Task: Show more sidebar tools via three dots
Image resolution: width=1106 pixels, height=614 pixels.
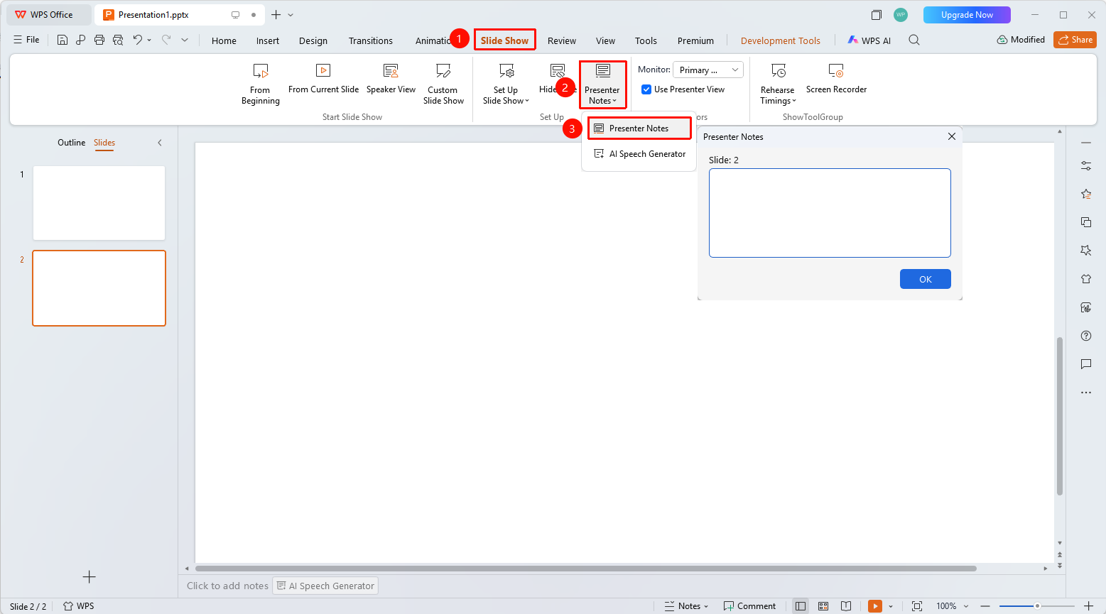Action: point(1086,393)
